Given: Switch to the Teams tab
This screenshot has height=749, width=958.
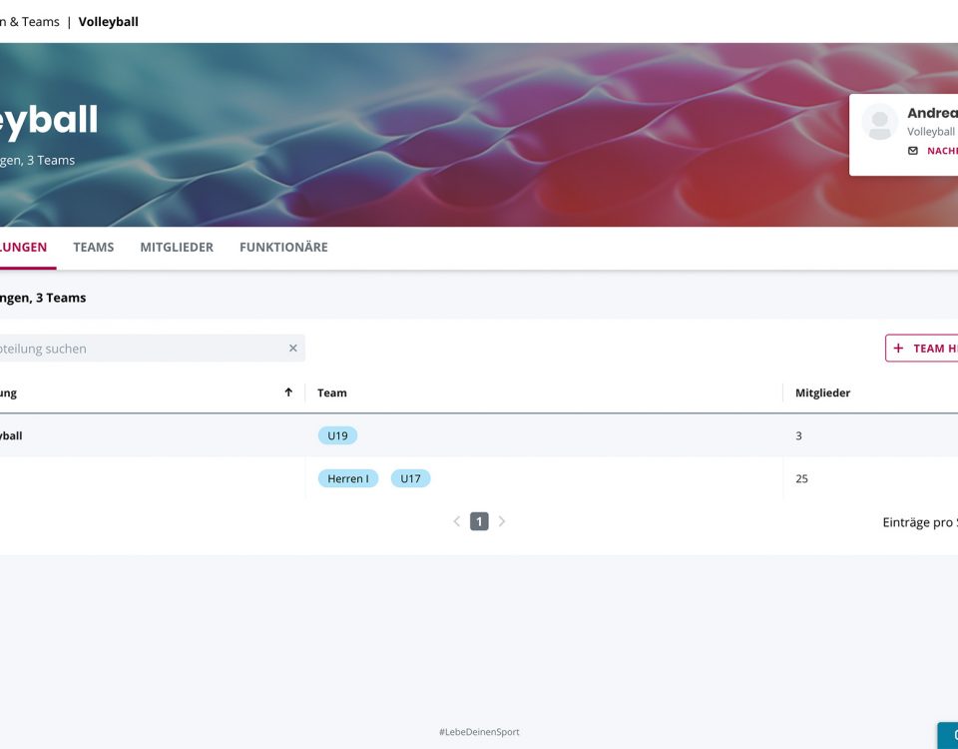Looking at the screenshot, I should click(94, 248).
